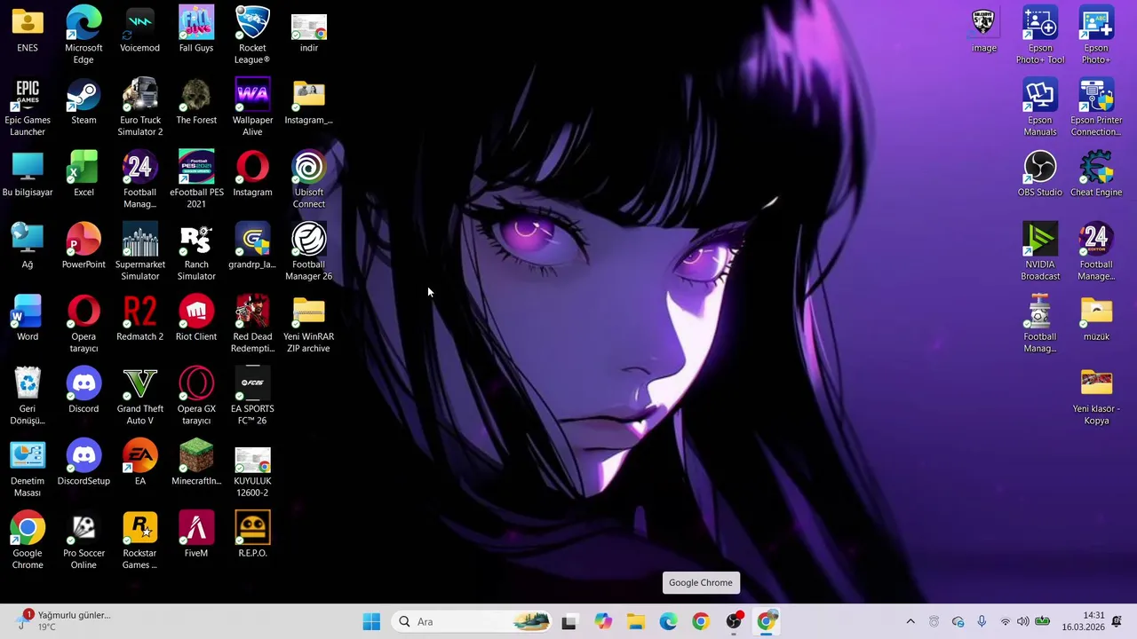
Task: Open microphone tray icon
Action: (x=982, y=621)
